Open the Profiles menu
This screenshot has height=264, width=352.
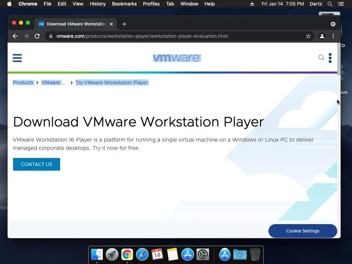(x=151, y=4)
